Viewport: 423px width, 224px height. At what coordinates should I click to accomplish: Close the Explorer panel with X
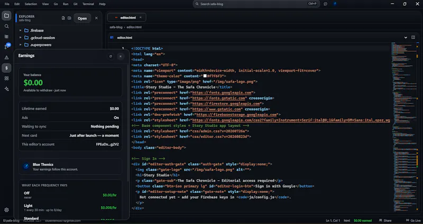point(96,18)
